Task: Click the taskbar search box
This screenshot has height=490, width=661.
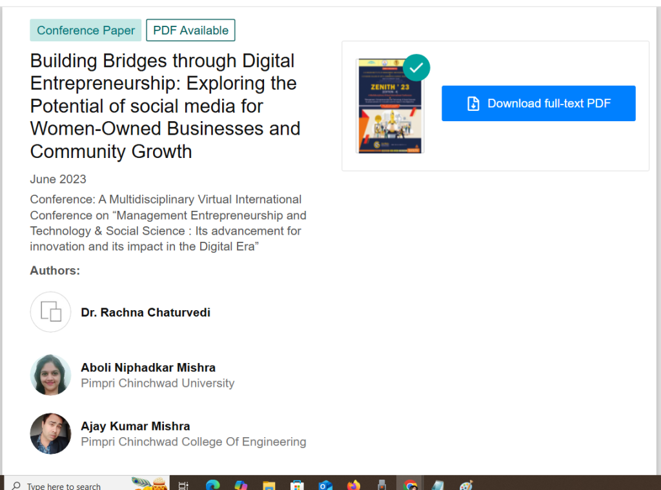Action: click(65, 484)
